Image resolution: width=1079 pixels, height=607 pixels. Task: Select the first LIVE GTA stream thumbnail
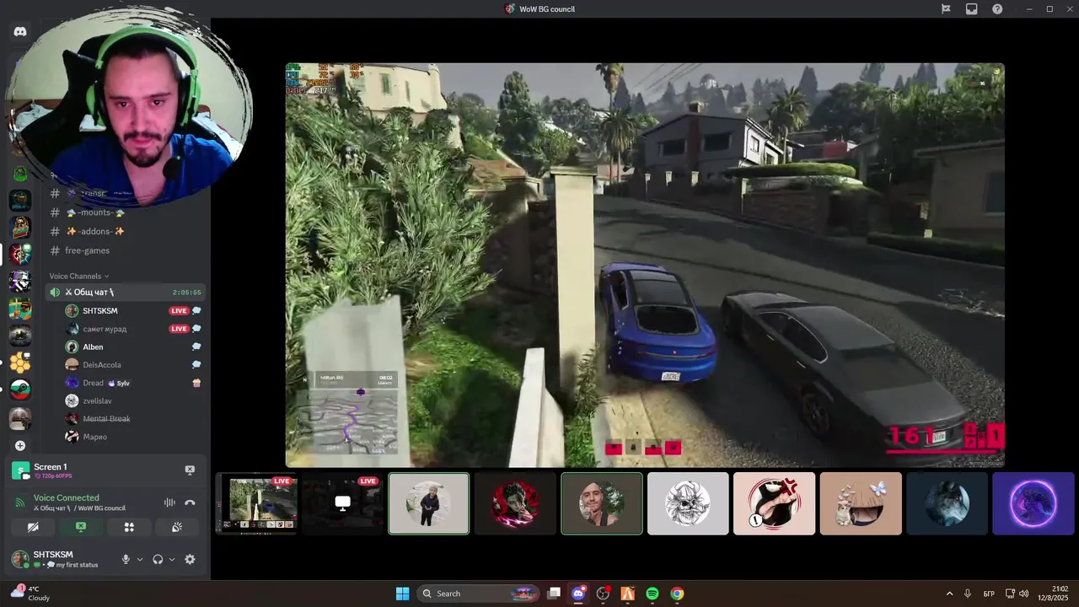256,503
